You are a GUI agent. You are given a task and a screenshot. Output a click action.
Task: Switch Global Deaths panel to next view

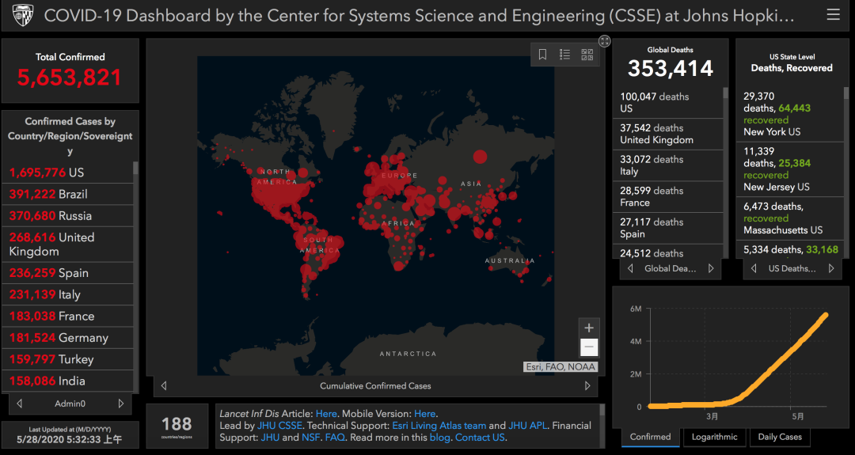(711, 268)
